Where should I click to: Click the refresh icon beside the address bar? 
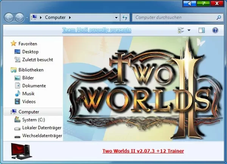click(x=125, y=18)
